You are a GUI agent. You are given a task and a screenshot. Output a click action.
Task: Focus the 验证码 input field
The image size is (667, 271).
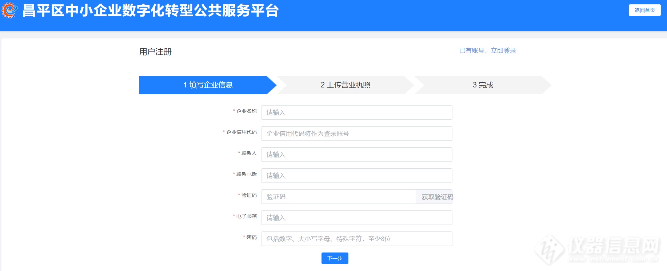pos(339,197)
